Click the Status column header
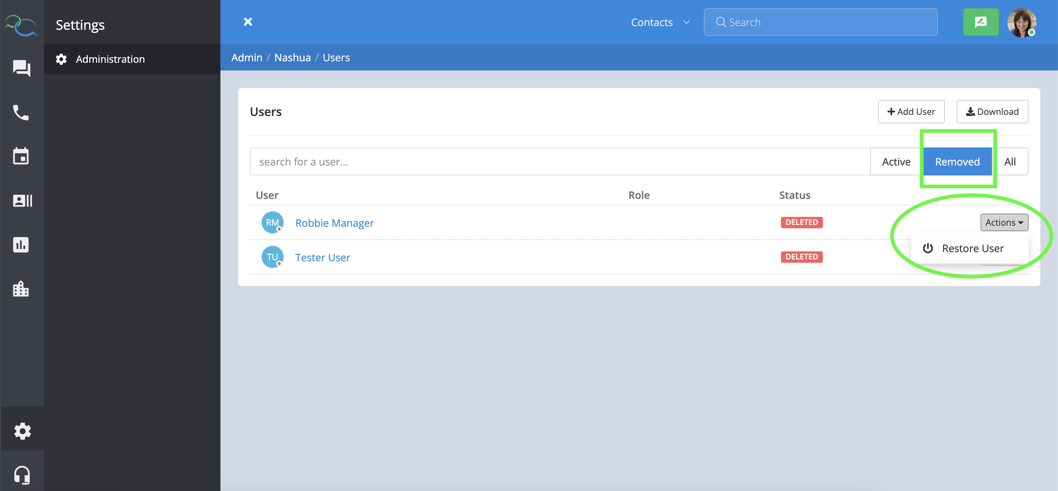 pyautogui.click(x=794, y=195)
